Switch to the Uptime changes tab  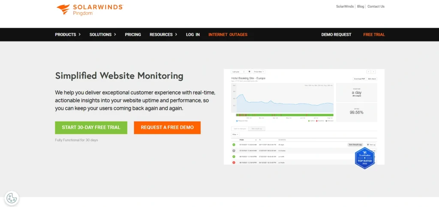240,128
